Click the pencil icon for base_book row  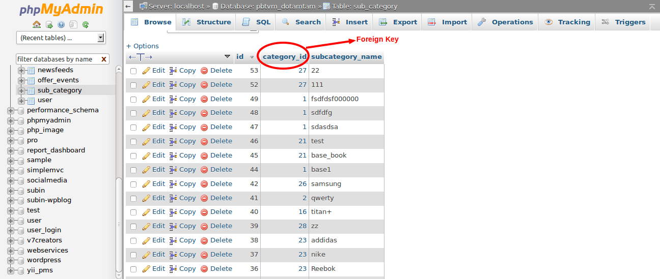[146, 156]
